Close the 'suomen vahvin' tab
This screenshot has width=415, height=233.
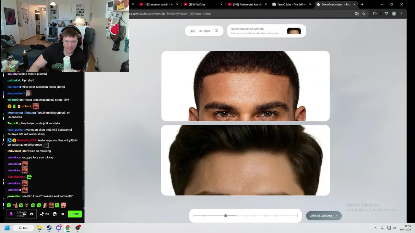click(x=177, y=5)
